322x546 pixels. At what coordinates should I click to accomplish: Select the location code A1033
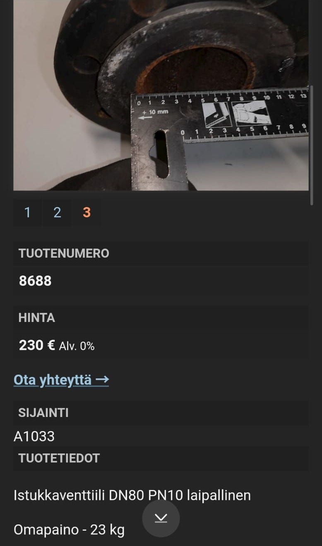(34, 436)
